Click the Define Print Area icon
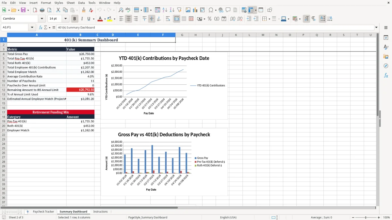Viewport: 392px width, 220px height. 244,10
